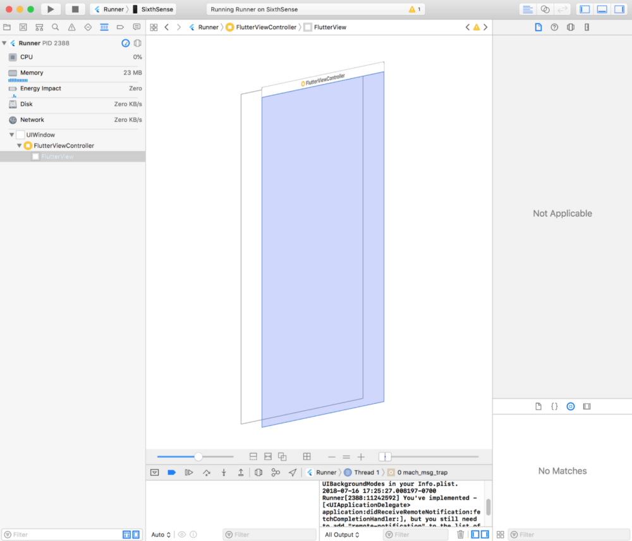Switch to the Quick Help inspector tab
Image resolution: width=632 pixels, height=541 pixels.
tap(554, 27)
